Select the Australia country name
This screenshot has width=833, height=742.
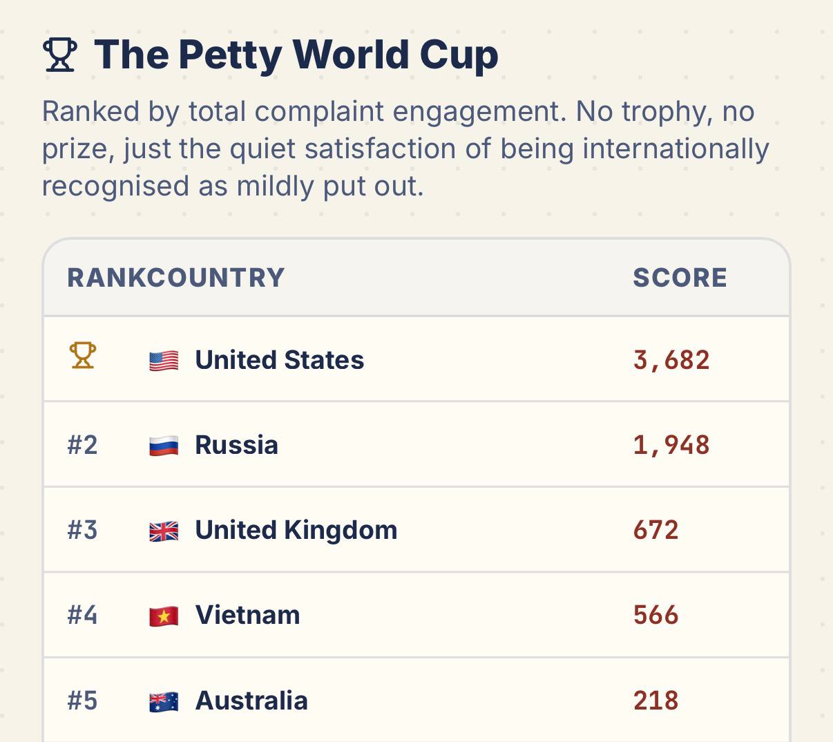251,701
